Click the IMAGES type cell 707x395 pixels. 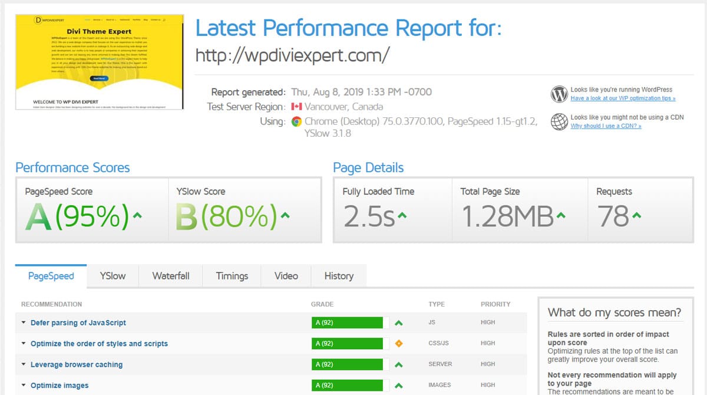[440, 386]
